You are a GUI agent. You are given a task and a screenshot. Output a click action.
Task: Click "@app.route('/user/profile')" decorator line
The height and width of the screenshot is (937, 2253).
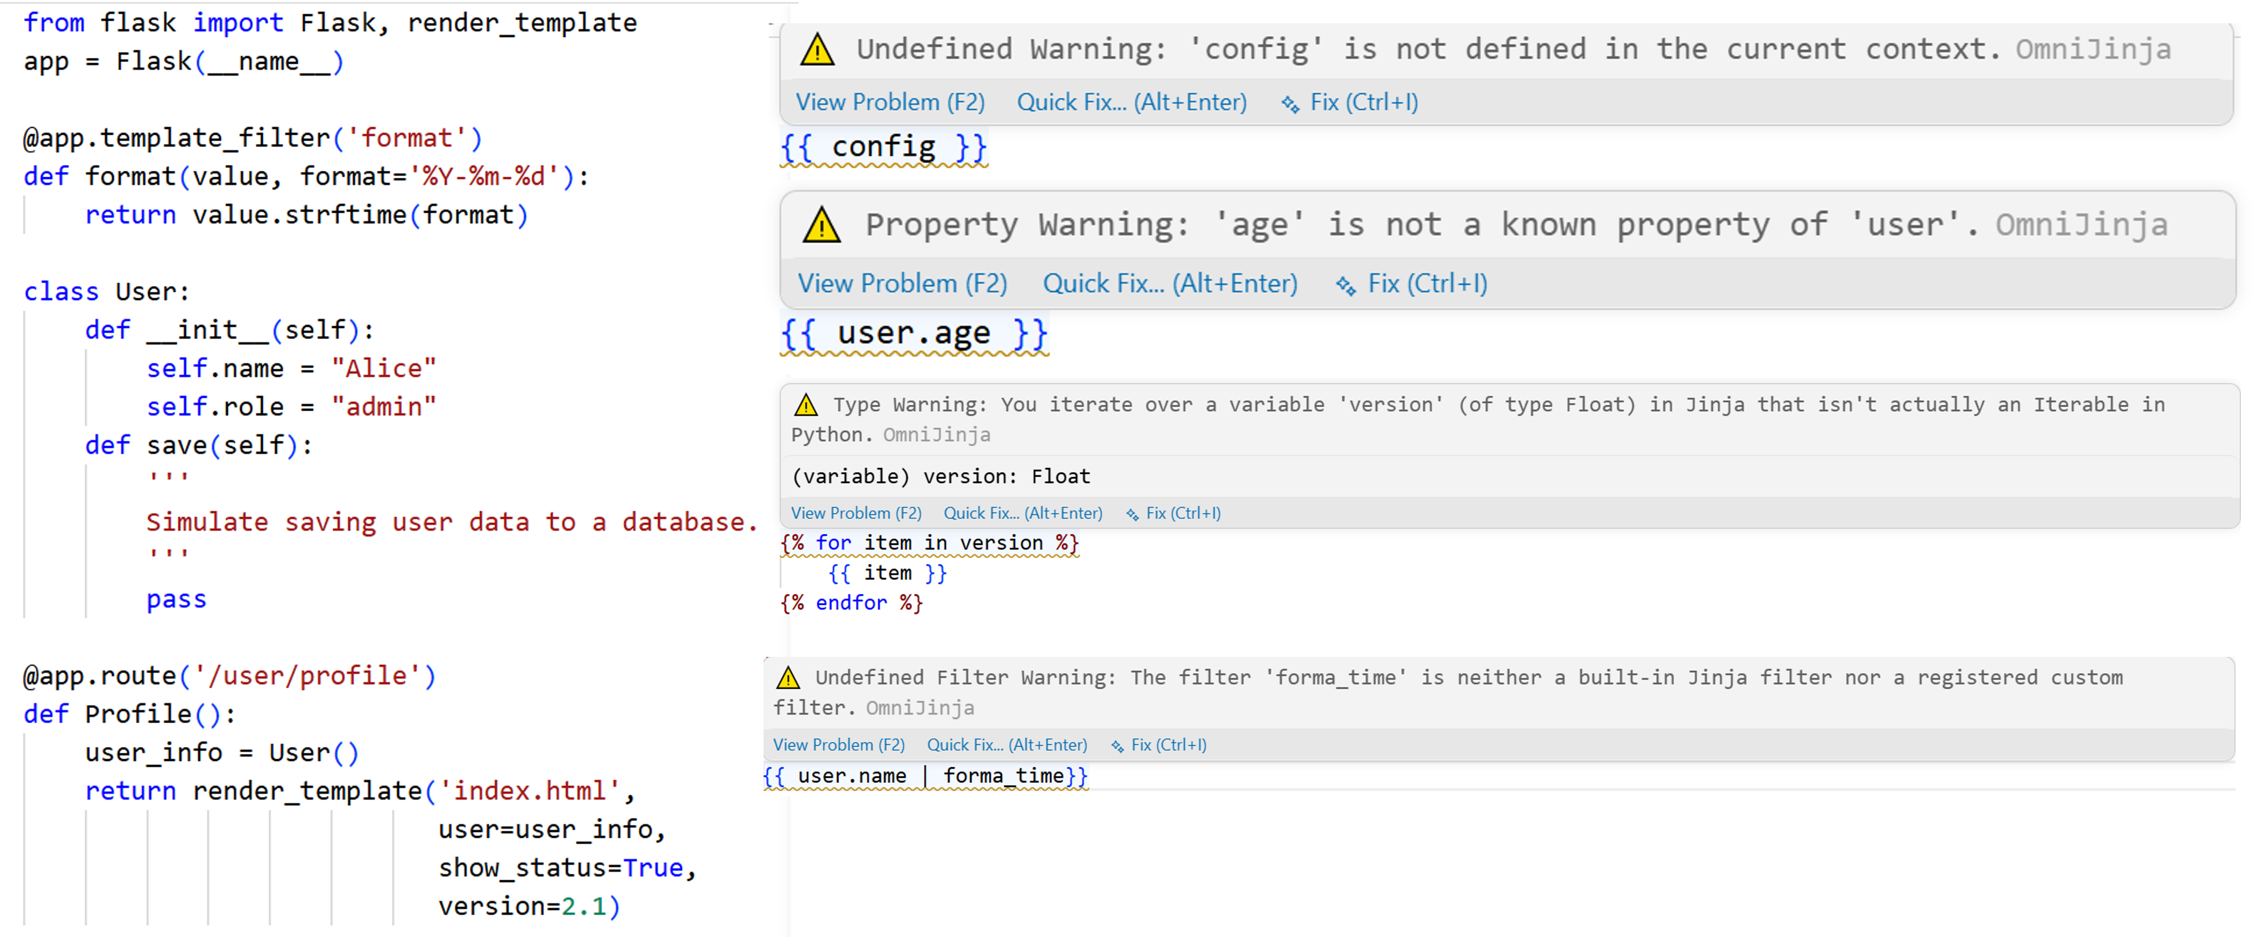[x=229, y=675]
